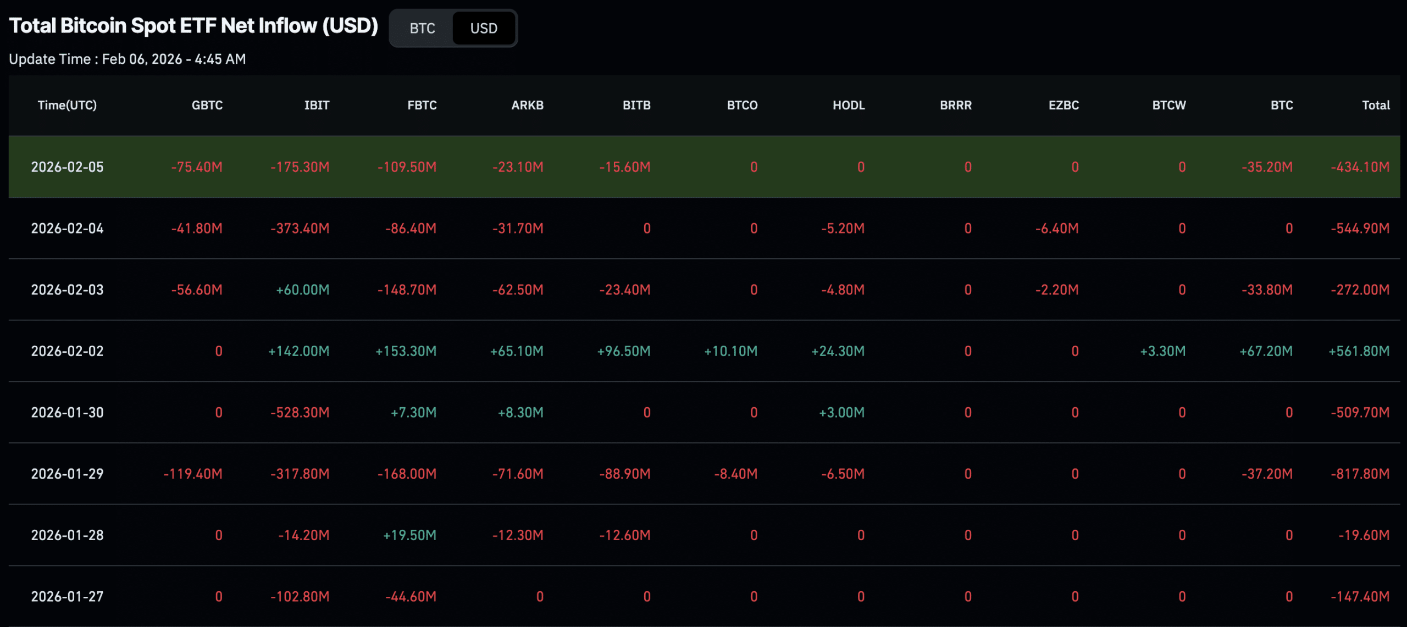1407x627 pixels.
Task: Sort by the Time(UTC) column header
Action: click(67, 105)
